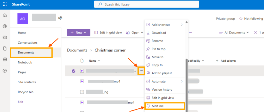This screenshot has height=112, width=264.
Task: Focus the Search this library field
Action: point(146,4)
